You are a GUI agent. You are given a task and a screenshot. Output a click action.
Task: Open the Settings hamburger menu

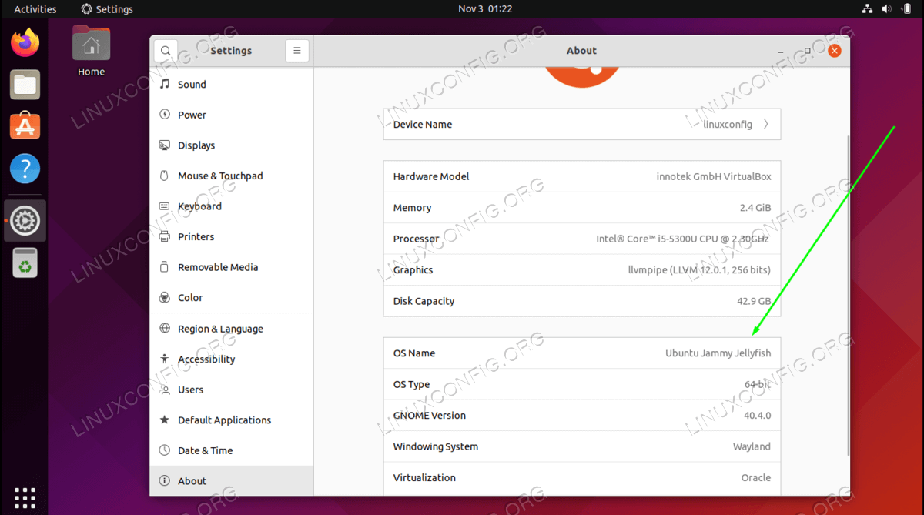point(296,51)
